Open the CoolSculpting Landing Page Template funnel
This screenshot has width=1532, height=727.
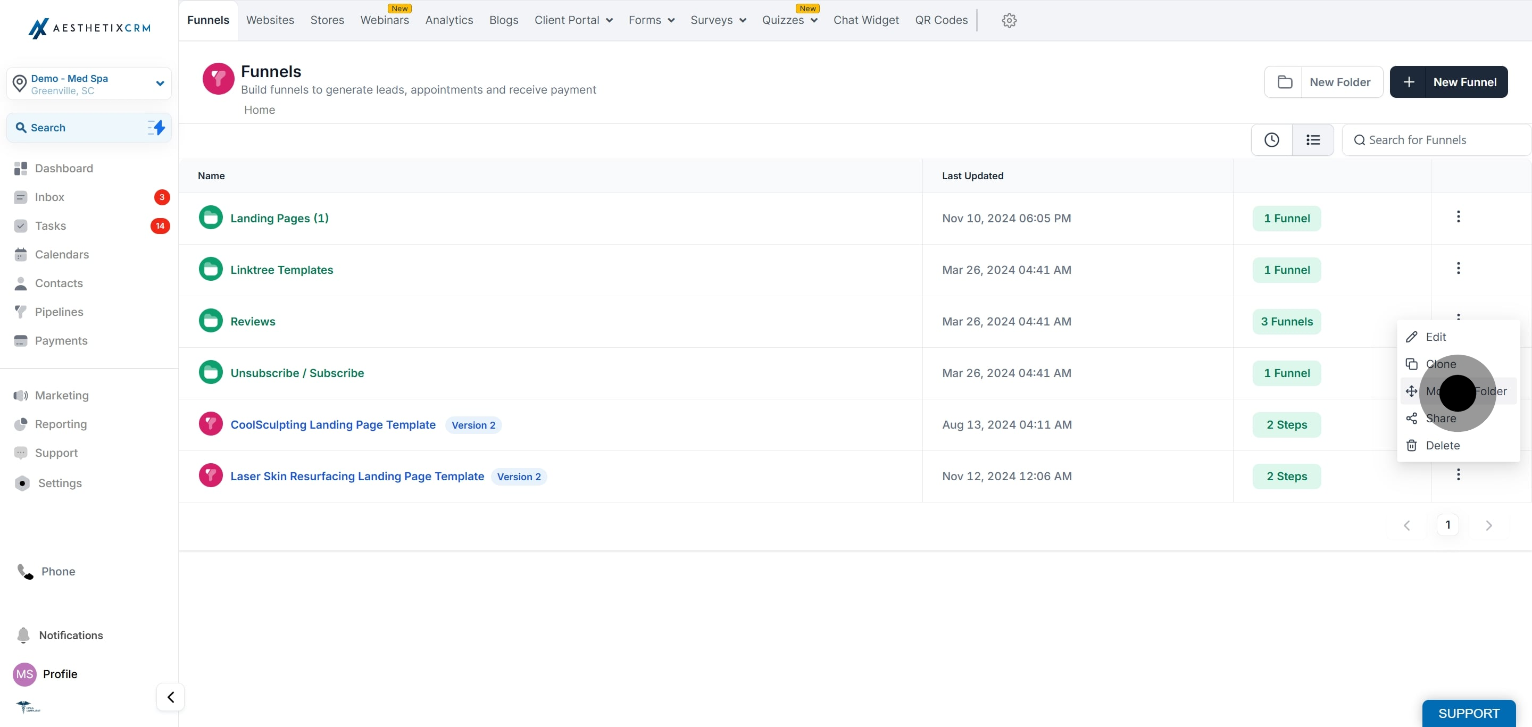tap(332, 424)
